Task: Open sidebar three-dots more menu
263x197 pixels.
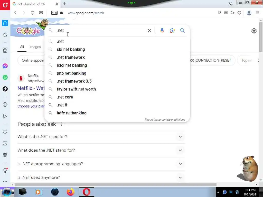Action: [5, 182]
